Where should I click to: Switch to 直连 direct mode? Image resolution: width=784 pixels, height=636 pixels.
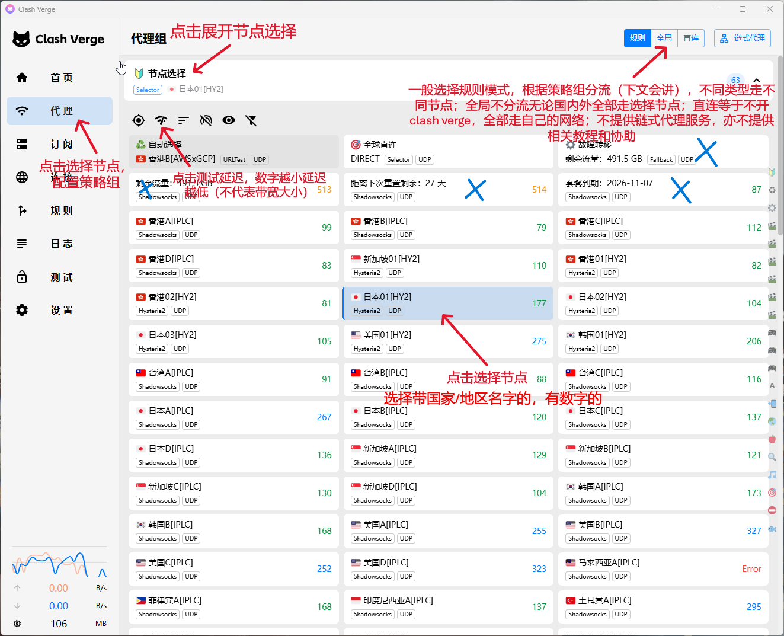tap(691, 38)
